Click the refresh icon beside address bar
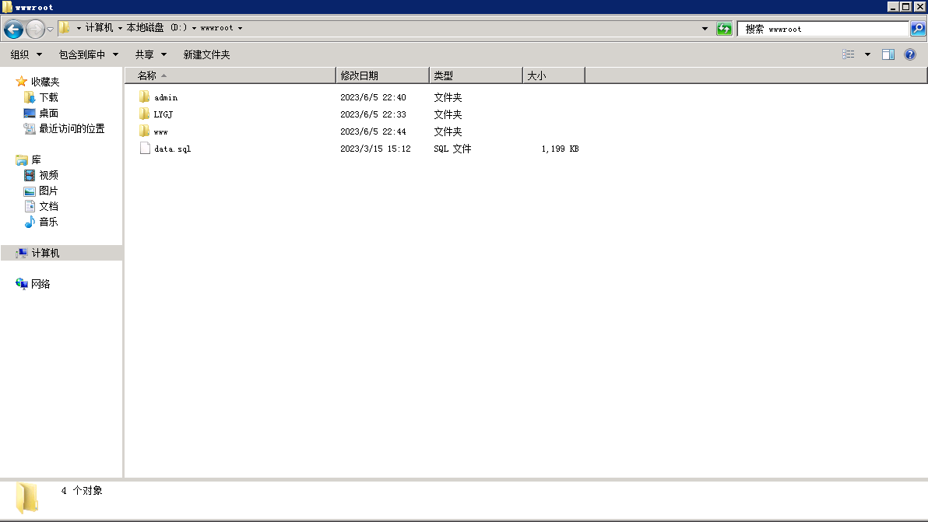The width and height of the screenshot is (928, 522). [x=725, y=29]
